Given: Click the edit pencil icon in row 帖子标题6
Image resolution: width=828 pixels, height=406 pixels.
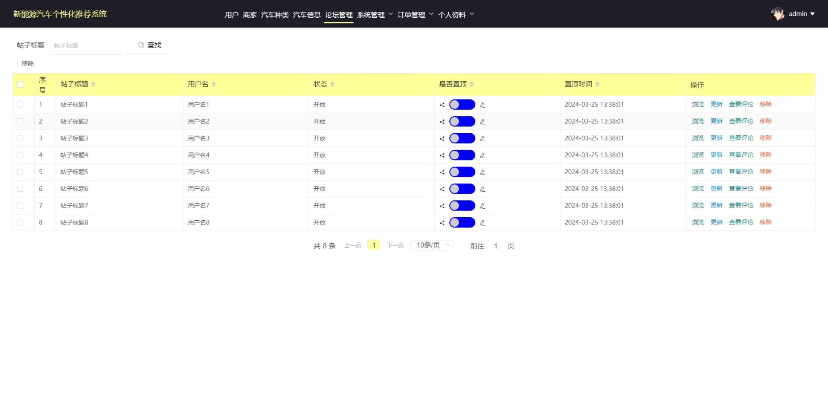Looking at the screenshot, I should pyautogui.click(x=483, y=189).
